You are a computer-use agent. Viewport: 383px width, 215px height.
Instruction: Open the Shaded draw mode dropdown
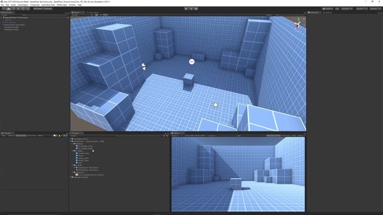click(80, 15)
